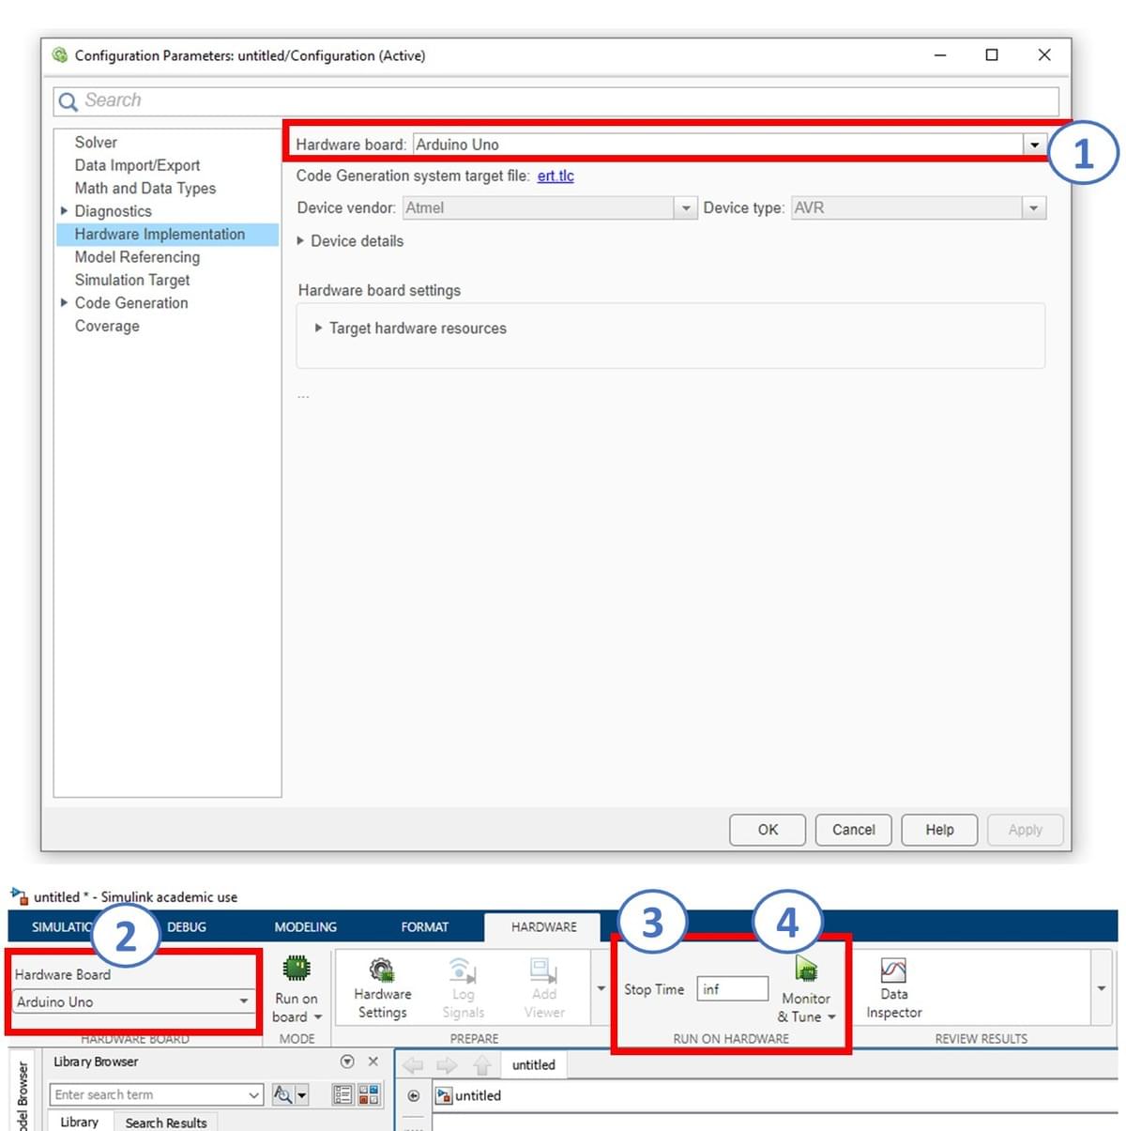Open the Model Browser side tab
The width and height of the screenshot is (1126, 1131).
coord(21,1093)
